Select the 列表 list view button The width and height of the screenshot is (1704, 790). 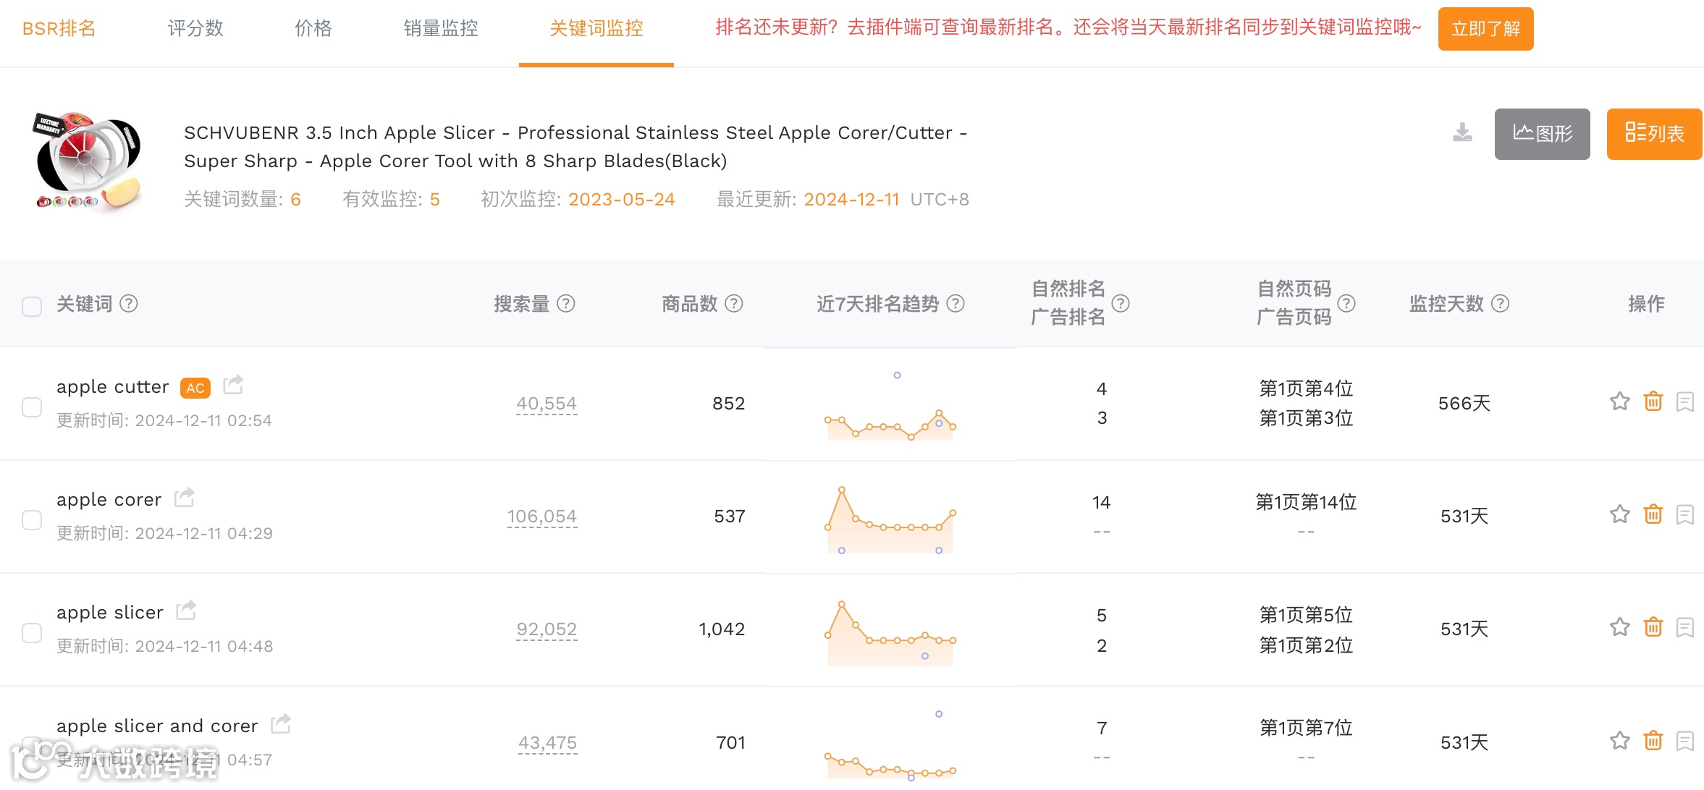point(1654,134)
